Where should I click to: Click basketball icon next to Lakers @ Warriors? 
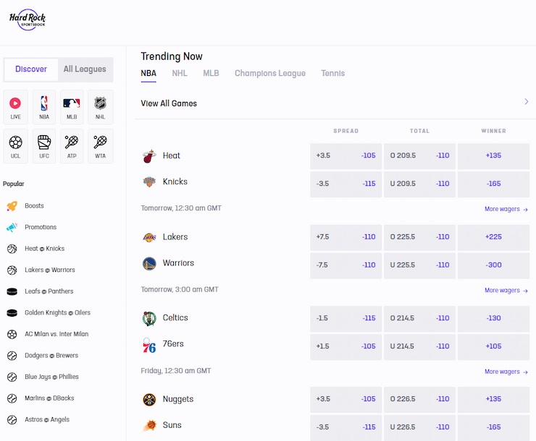coord(12,270)
